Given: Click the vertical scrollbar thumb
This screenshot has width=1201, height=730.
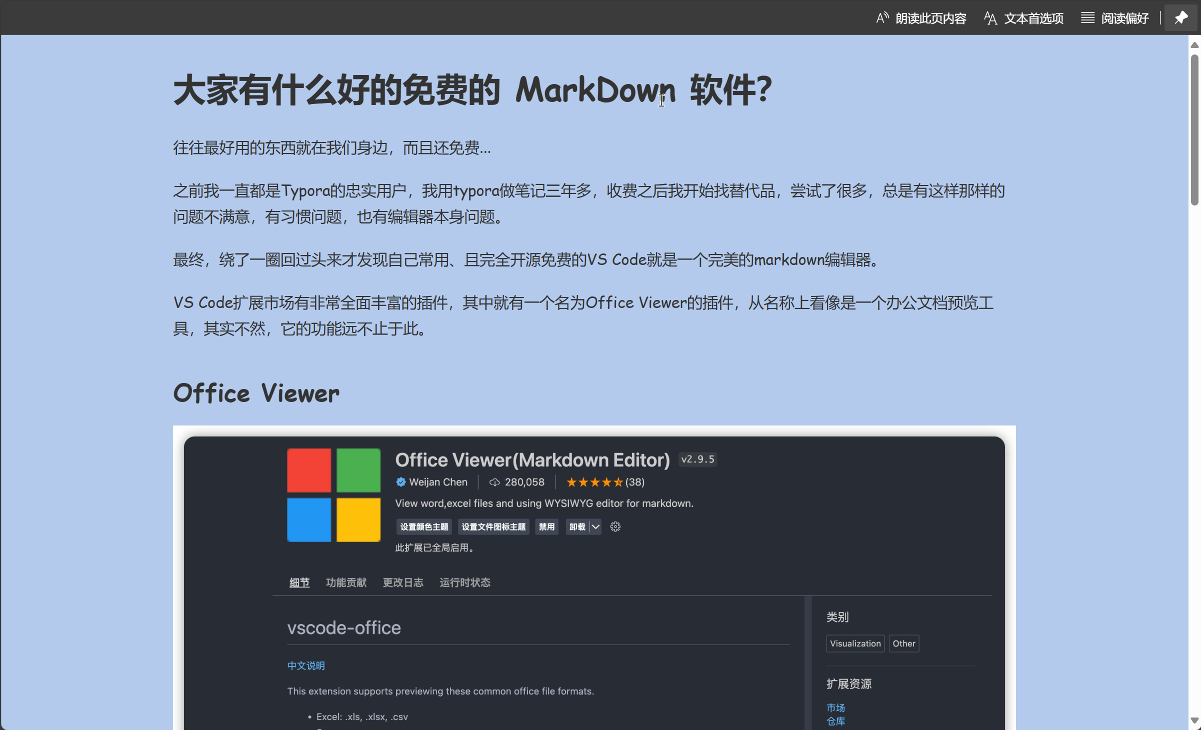Looking at the screenshot, I should point(1194,130).
